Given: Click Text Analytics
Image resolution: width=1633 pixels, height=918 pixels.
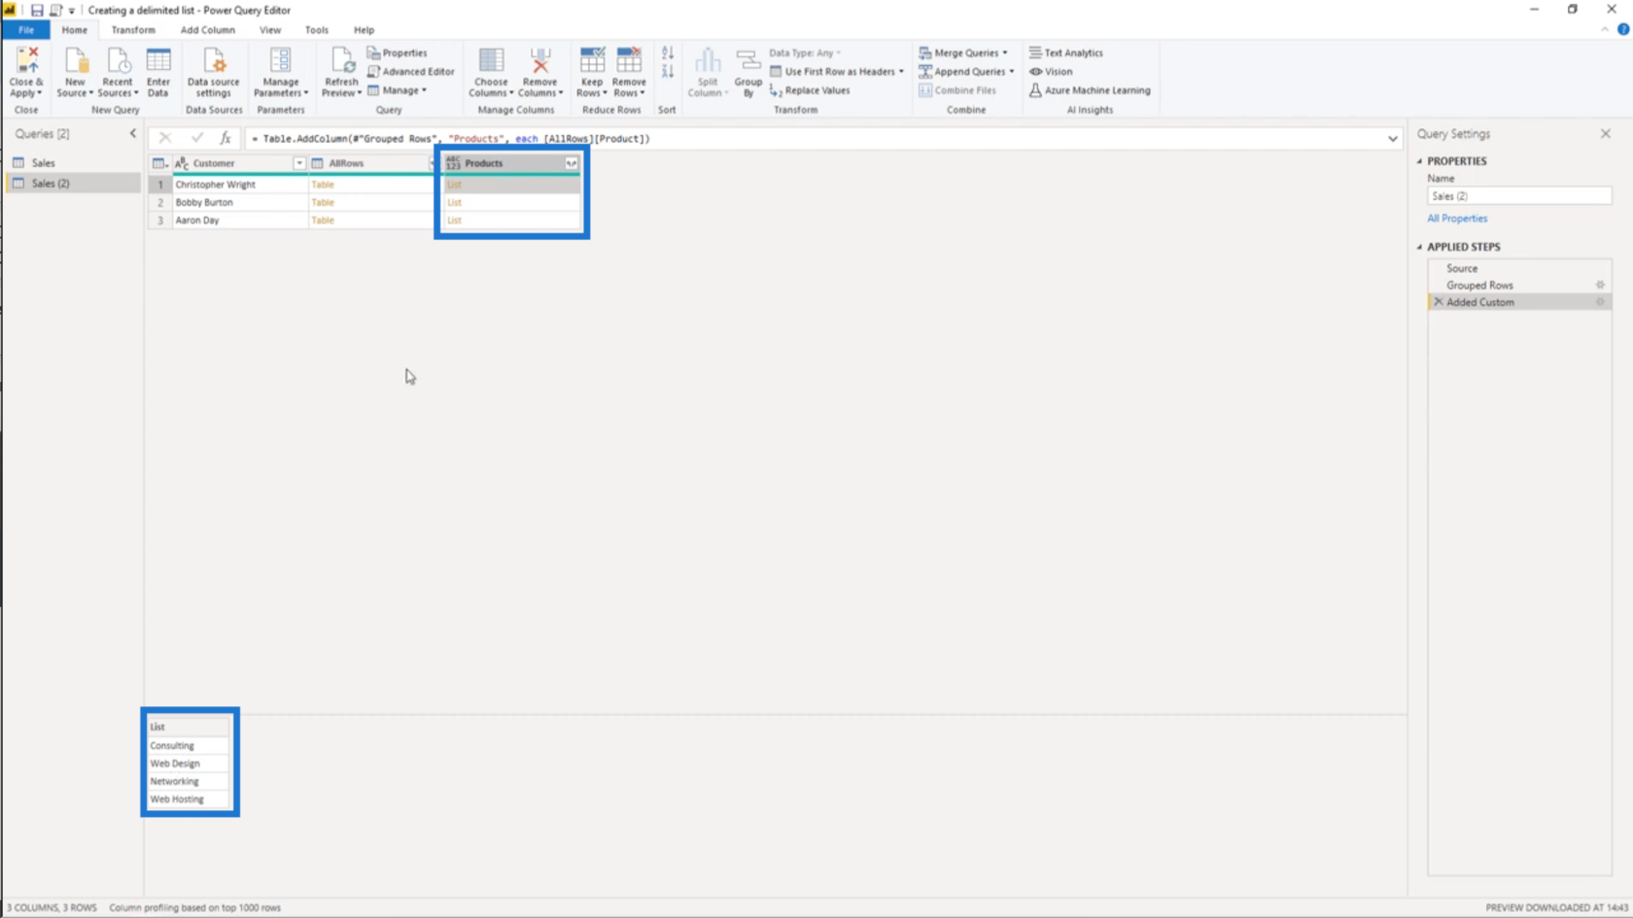Looking at the screenshot, I should point(1066,52).
